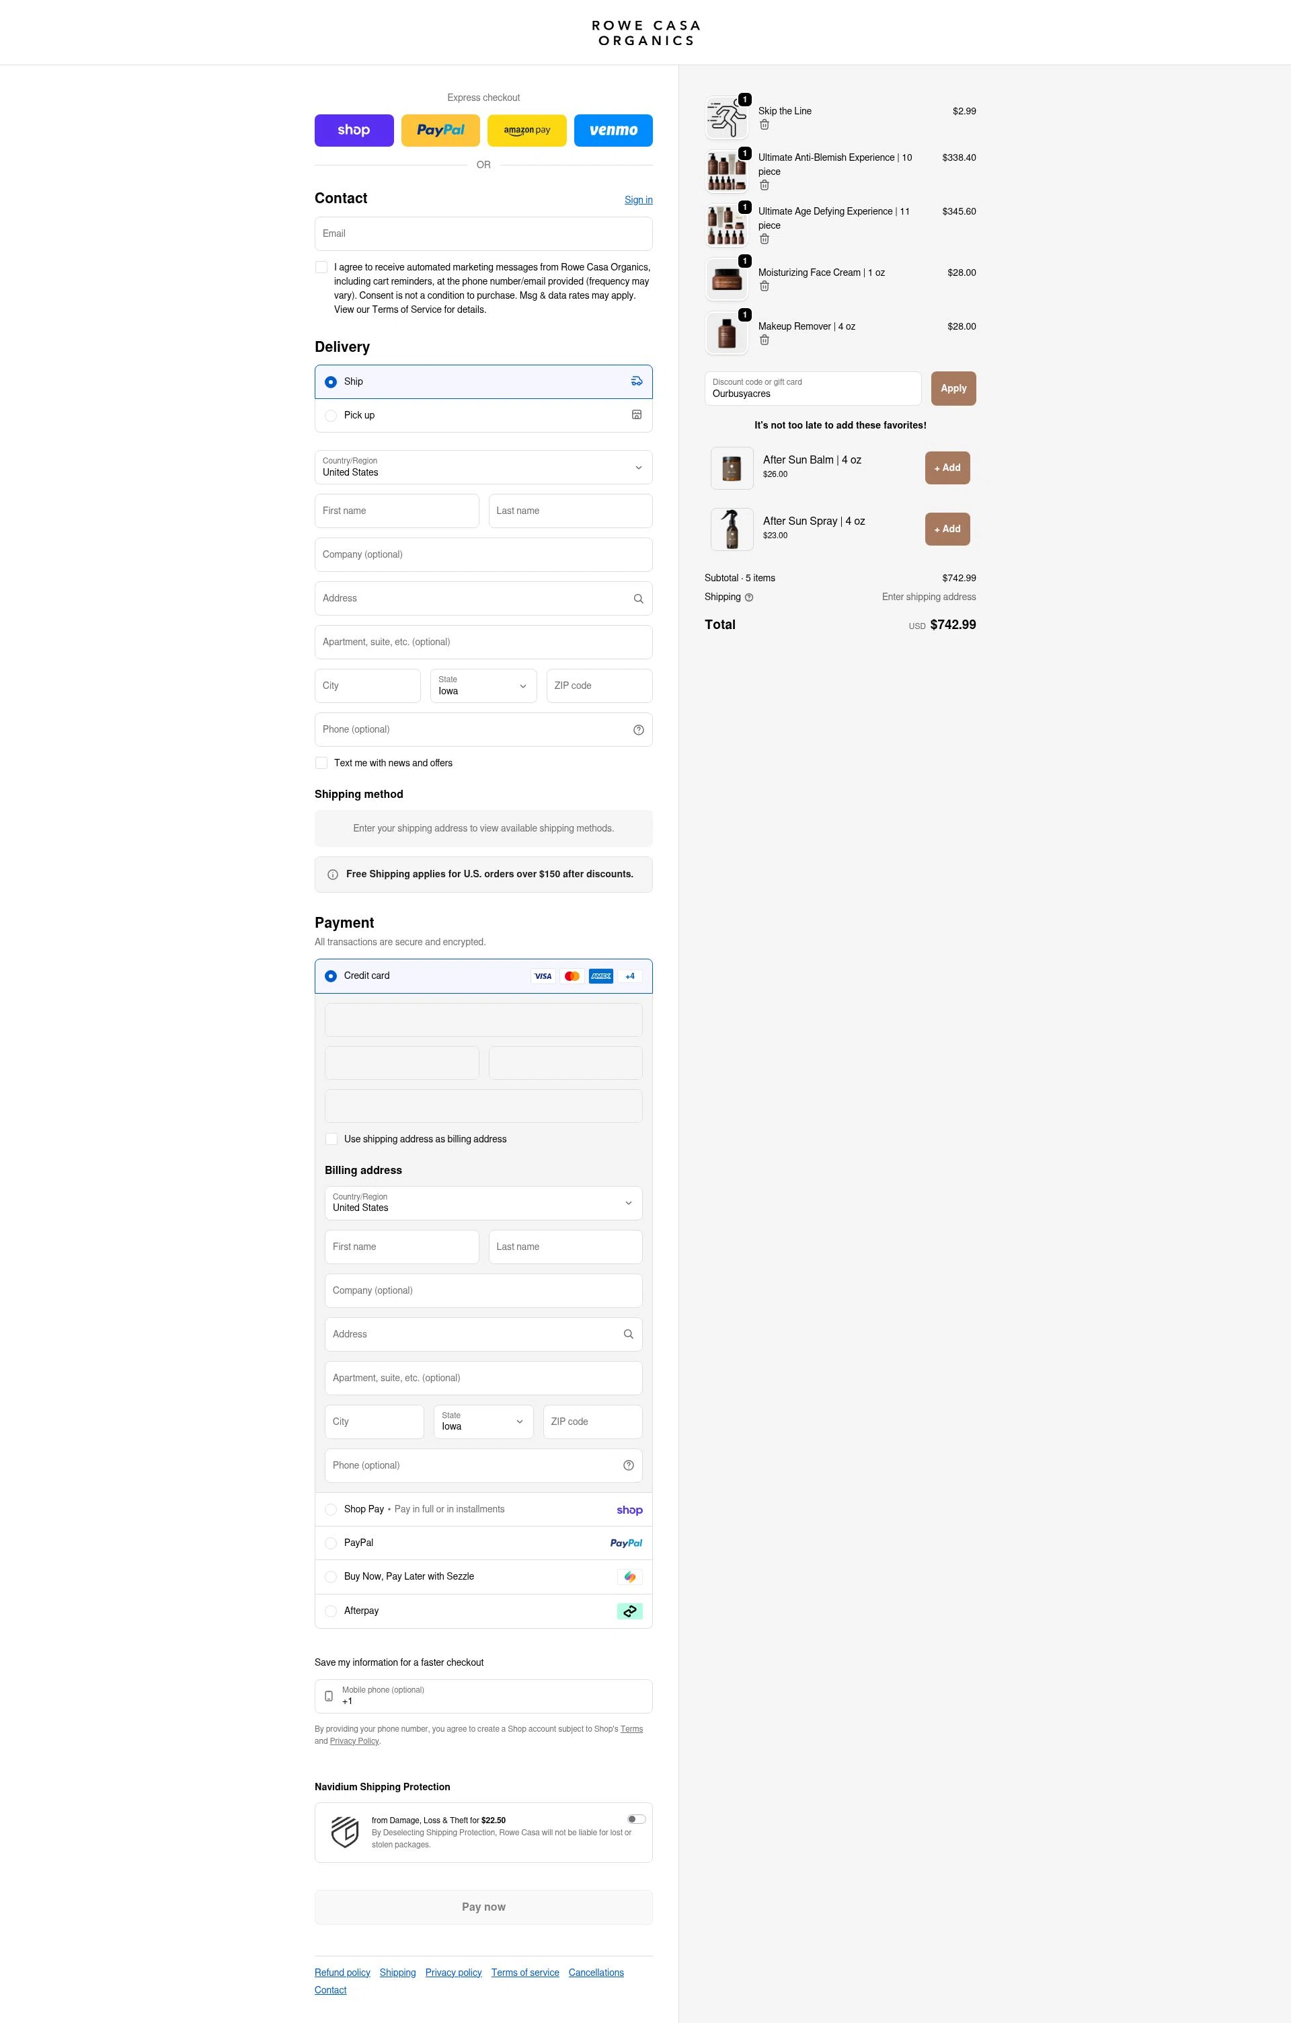Click the shipping address search magnifier icon

point(638,599)
